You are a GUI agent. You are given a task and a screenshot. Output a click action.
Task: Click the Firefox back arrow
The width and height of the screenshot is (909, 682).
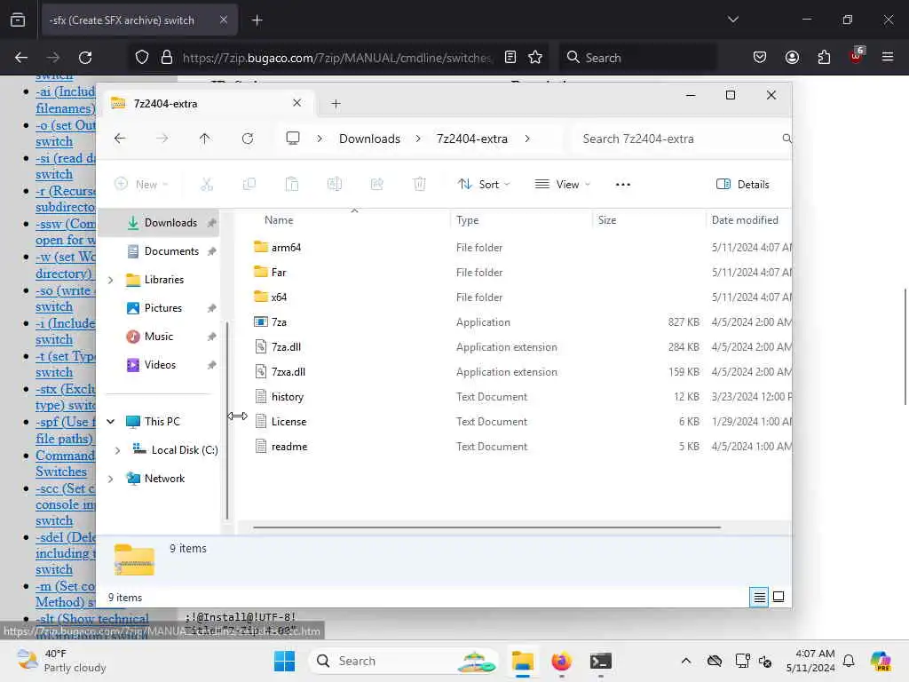(x=21, y=58)
